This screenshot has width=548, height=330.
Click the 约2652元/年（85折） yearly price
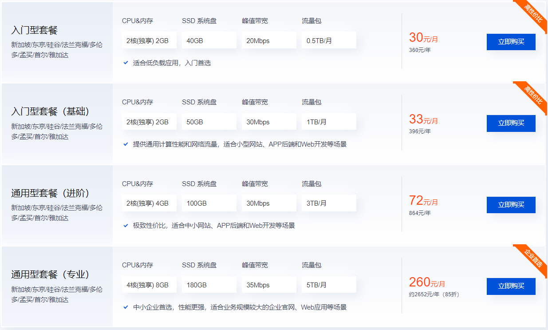click(434, 294)
